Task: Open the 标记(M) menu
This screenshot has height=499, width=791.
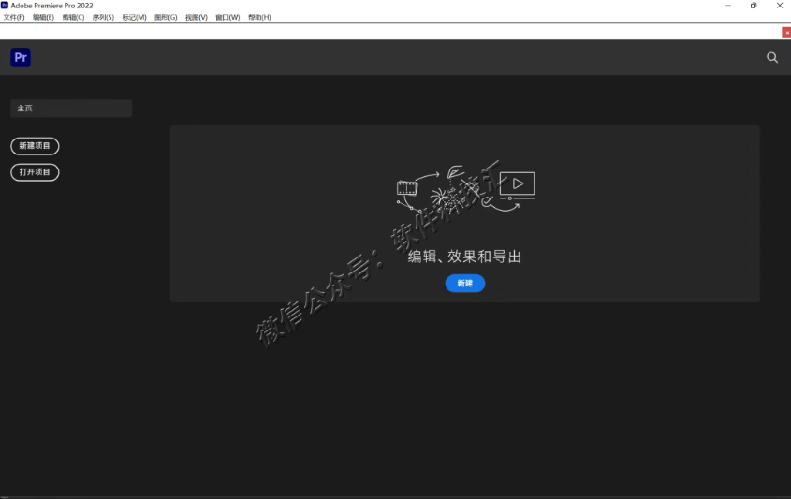Action: (x=134, y=17)
